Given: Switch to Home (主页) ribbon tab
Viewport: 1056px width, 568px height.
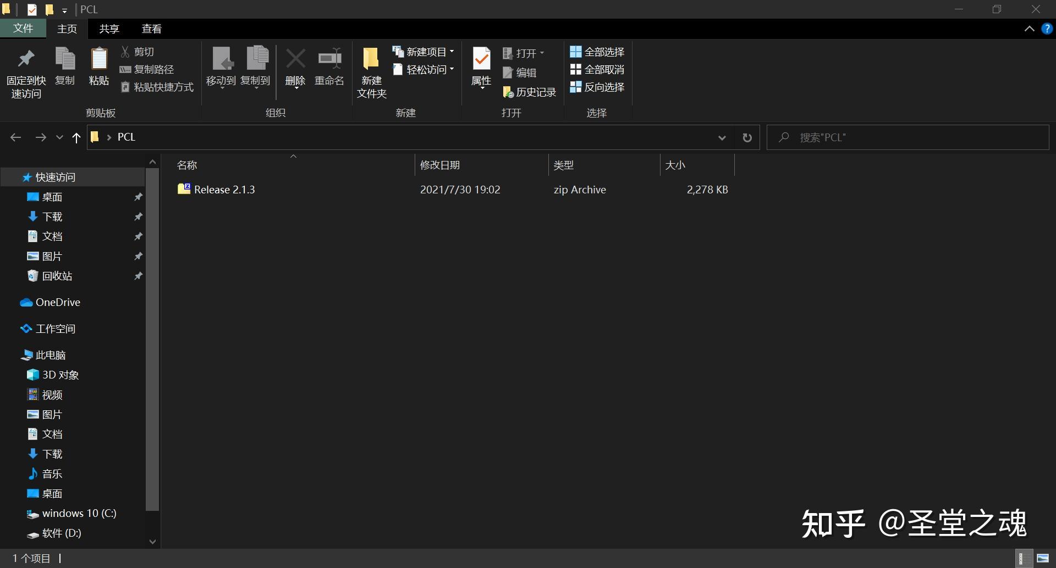Looking at the screenshot, I should click(x=67, y=29).
